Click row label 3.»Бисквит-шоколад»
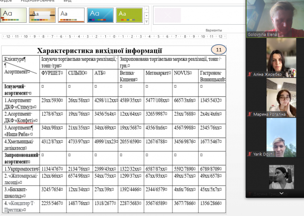Screen dimensions: 304x216 point(21,193)
